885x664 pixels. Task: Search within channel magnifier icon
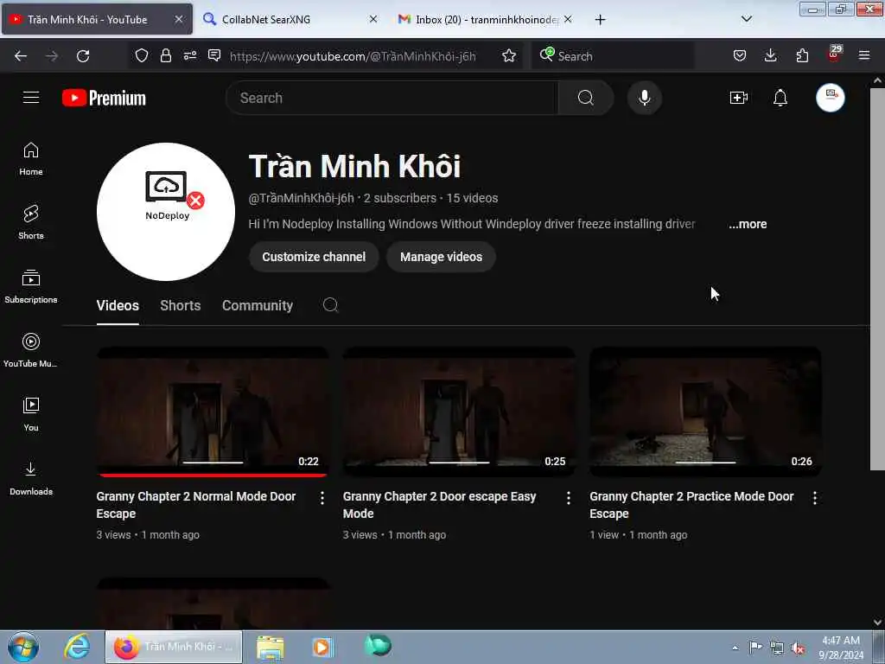[330, 305]
